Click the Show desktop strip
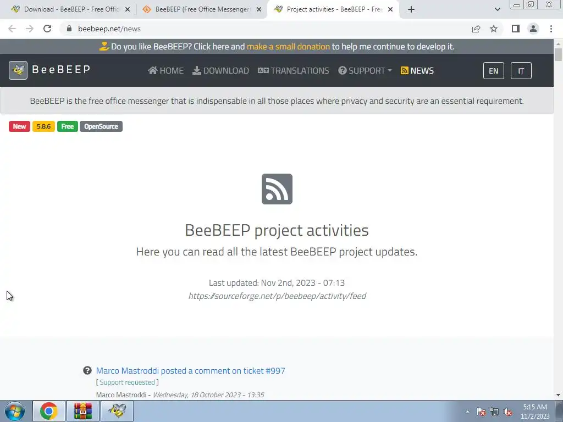This screenshot has height=422, width=563. [559, 411]
